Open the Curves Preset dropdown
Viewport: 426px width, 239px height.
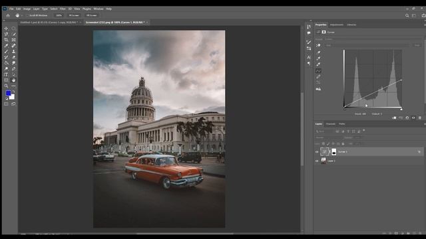pyautogui.click(x=373, y=39)
